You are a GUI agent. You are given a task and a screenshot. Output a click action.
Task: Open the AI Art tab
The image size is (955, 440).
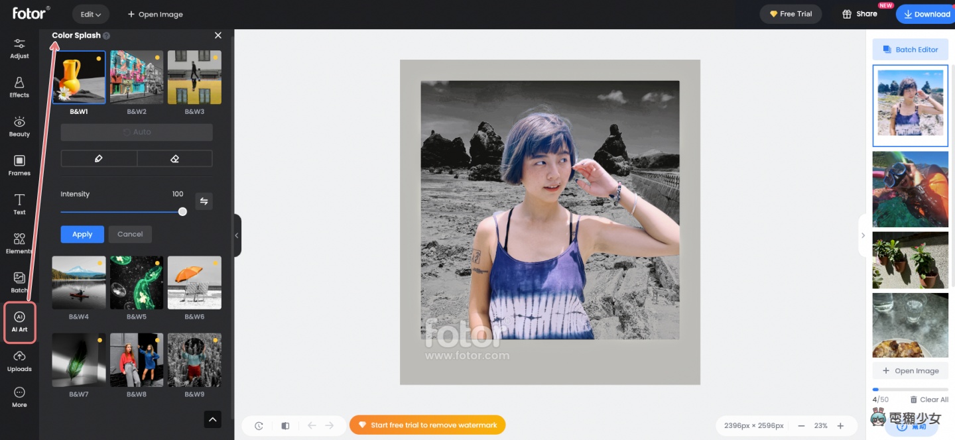coord(19,322)
